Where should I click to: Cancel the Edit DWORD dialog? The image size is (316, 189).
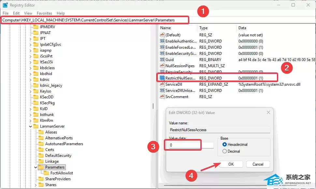[x=258, y=164]
